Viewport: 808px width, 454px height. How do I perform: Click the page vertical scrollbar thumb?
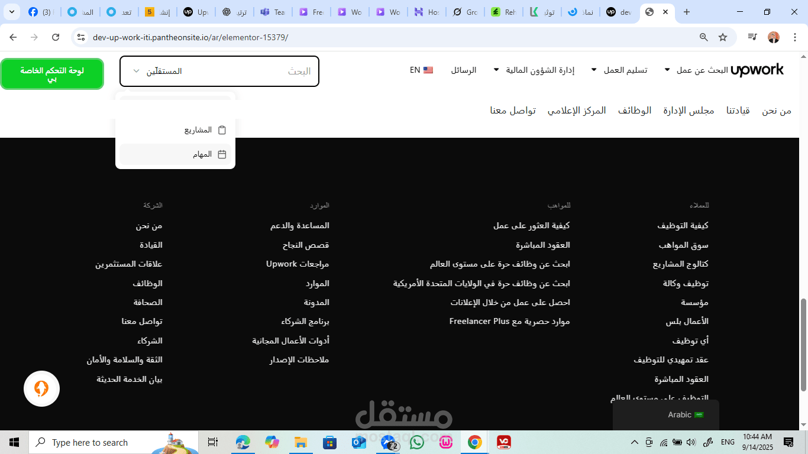click(x=803, y=345)
